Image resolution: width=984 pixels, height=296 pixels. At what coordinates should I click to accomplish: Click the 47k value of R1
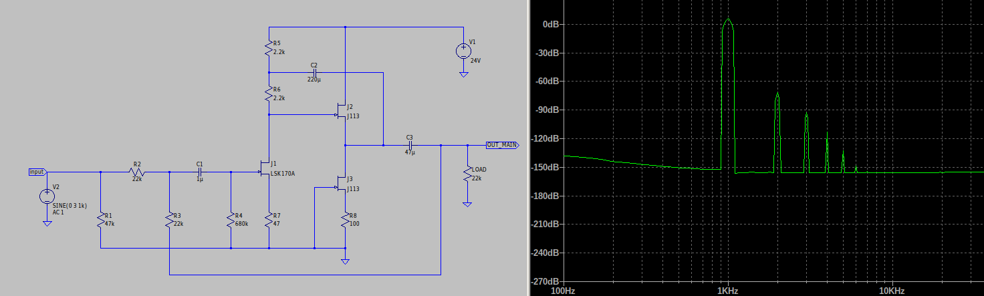coord(110,224)
